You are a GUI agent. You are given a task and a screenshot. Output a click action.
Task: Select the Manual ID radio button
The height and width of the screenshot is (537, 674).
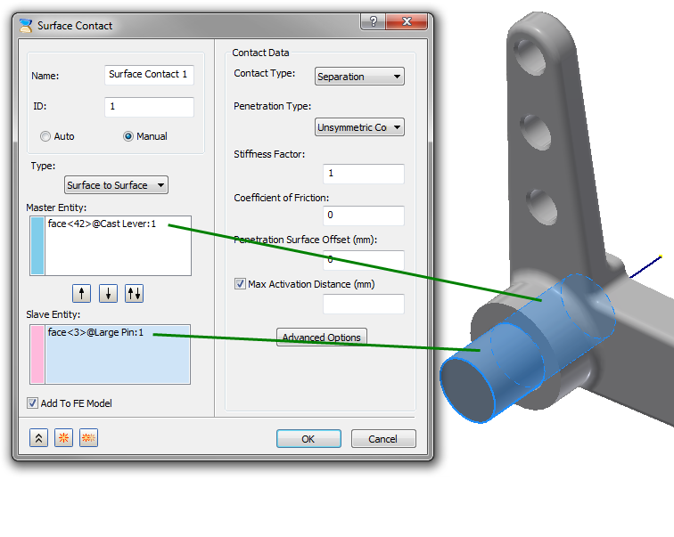pyautogui.click(x=128, y=136)
